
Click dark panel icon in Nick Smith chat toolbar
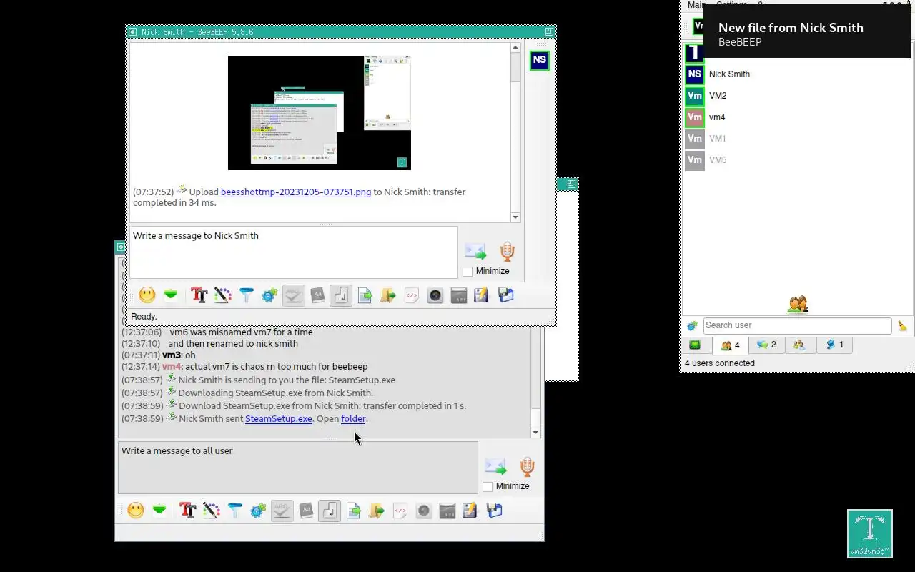coord(459,295)
